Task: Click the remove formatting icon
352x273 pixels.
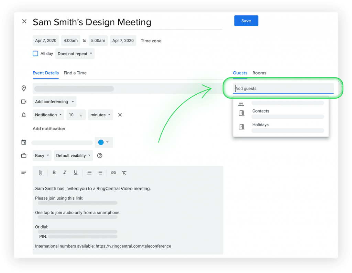Action: (x=124, y=173)
